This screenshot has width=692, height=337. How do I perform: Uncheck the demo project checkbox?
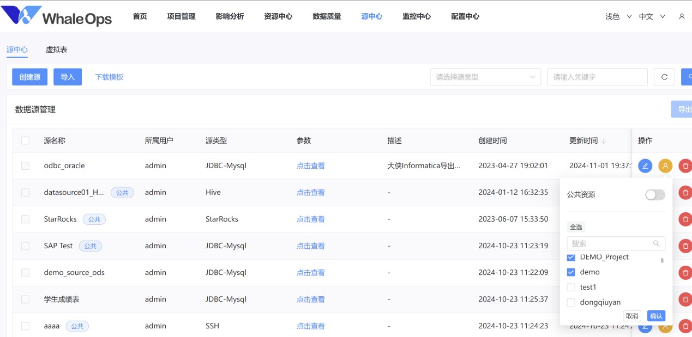[x=571, y=272]
